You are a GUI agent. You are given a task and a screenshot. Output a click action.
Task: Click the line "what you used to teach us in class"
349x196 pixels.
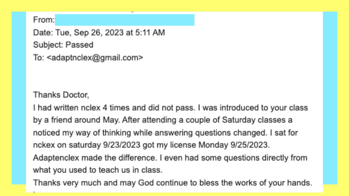pyautogui.click(x=98, y=170)
